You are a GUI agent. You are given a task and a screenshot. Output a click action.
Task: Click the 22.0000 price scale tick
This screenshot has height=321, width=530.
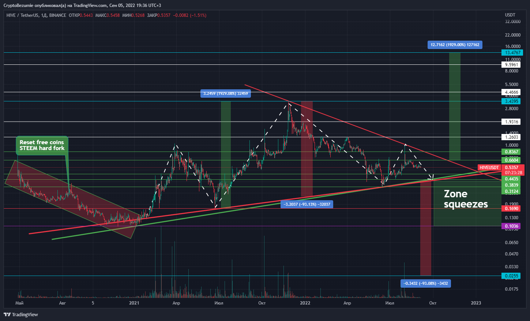512,35
